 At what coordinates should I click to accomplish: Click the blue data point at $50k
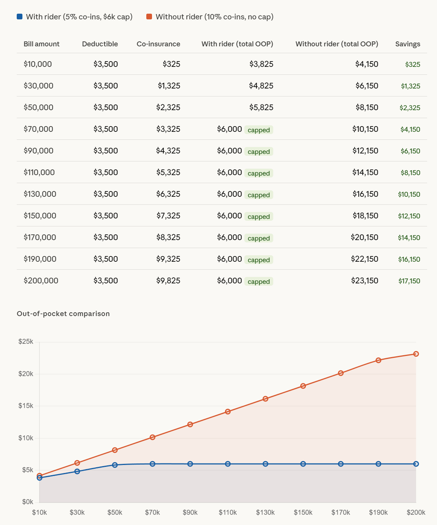tap(115, 465)
